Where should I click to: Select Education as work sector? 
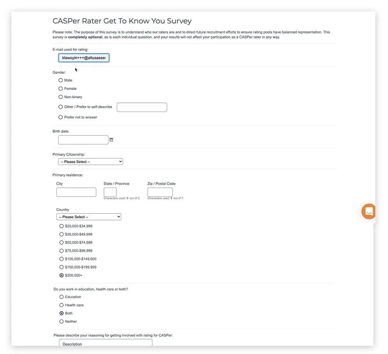coord(61,297)
